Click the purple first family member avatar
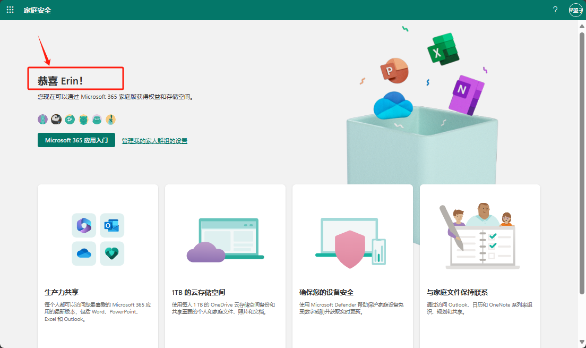The height and width of the screenshot is (348, 586). [42, 120]
